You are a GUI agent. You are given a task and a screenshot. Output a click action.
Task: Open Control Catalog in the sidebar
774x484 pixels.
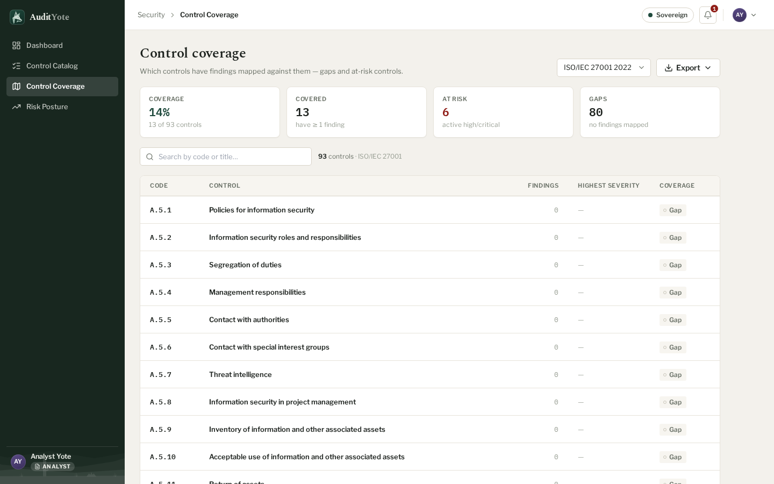[x=62, y=66]
